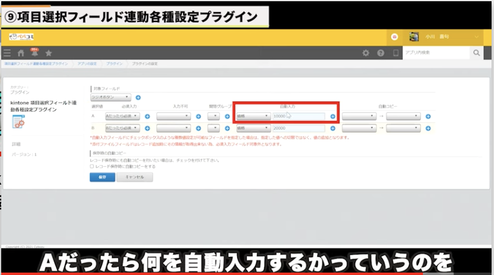Click the 保存 button
This screenshot has height=275, width=494.
pyautogui.click(x=102, y=177)
